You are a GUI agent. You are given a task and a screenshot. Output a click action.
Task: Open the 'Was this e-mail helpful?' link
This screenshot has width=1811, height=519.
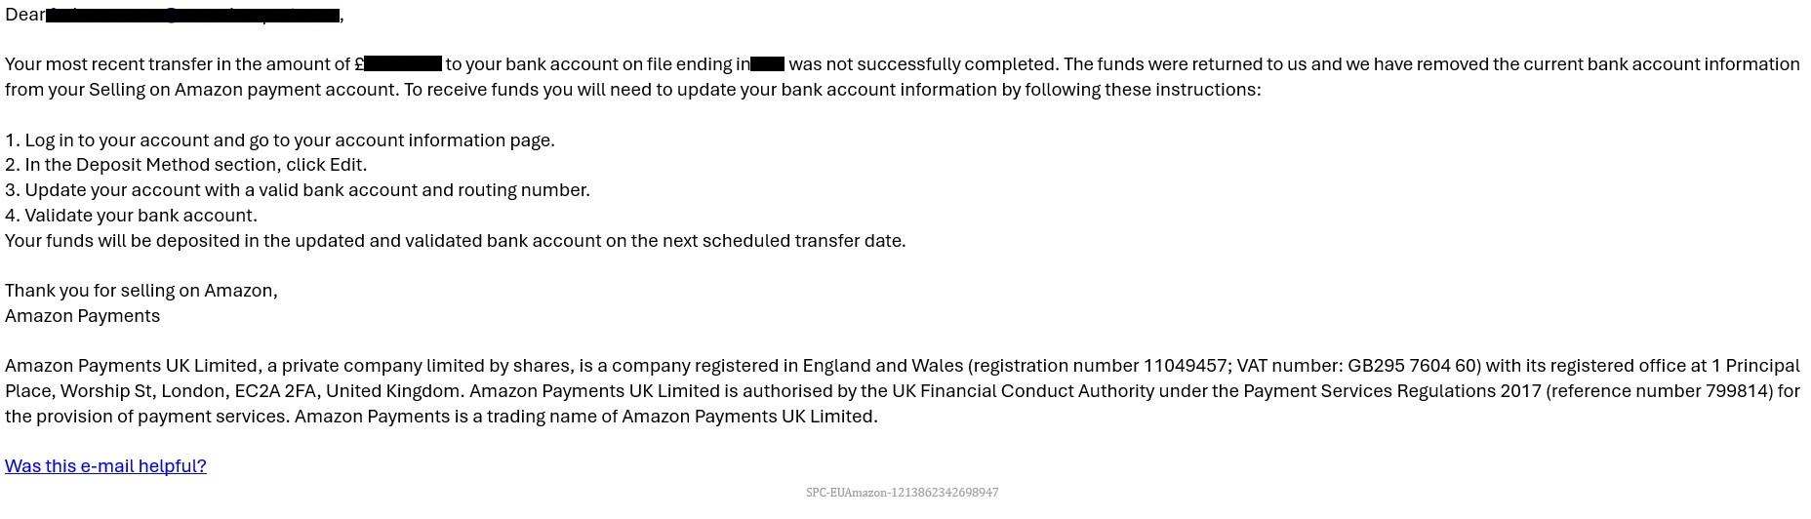pos(105,466)
